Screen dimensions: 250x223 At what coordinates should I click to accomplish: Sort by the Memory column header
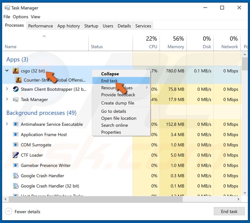coord(173,43)
